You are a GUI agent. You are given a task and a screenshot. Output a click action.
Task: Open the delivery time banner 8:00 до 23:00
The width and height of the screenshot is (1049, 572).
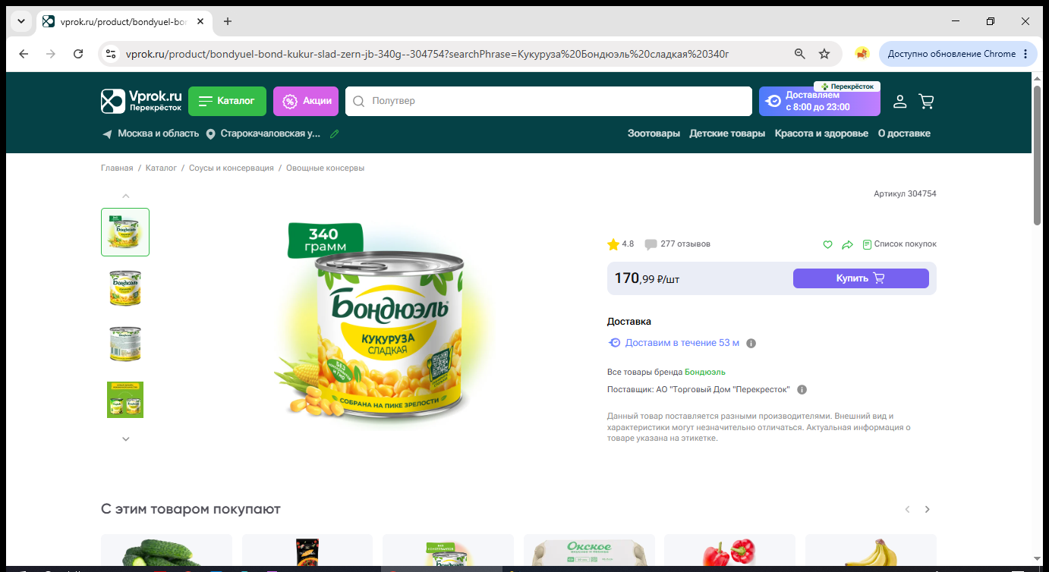(x=820, y=102)
